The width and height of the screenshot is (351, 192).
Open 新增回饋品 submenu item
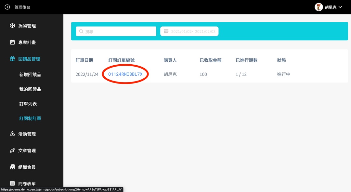pyautogui.click(x=30, y=74)
